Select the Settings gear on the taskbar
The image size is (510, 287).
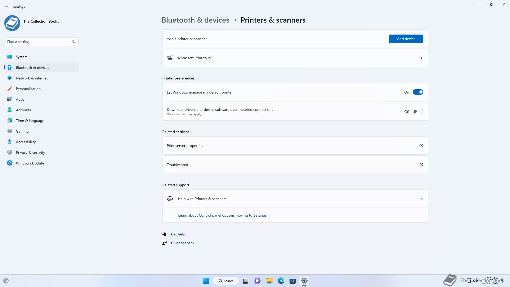tap(304, 281)
